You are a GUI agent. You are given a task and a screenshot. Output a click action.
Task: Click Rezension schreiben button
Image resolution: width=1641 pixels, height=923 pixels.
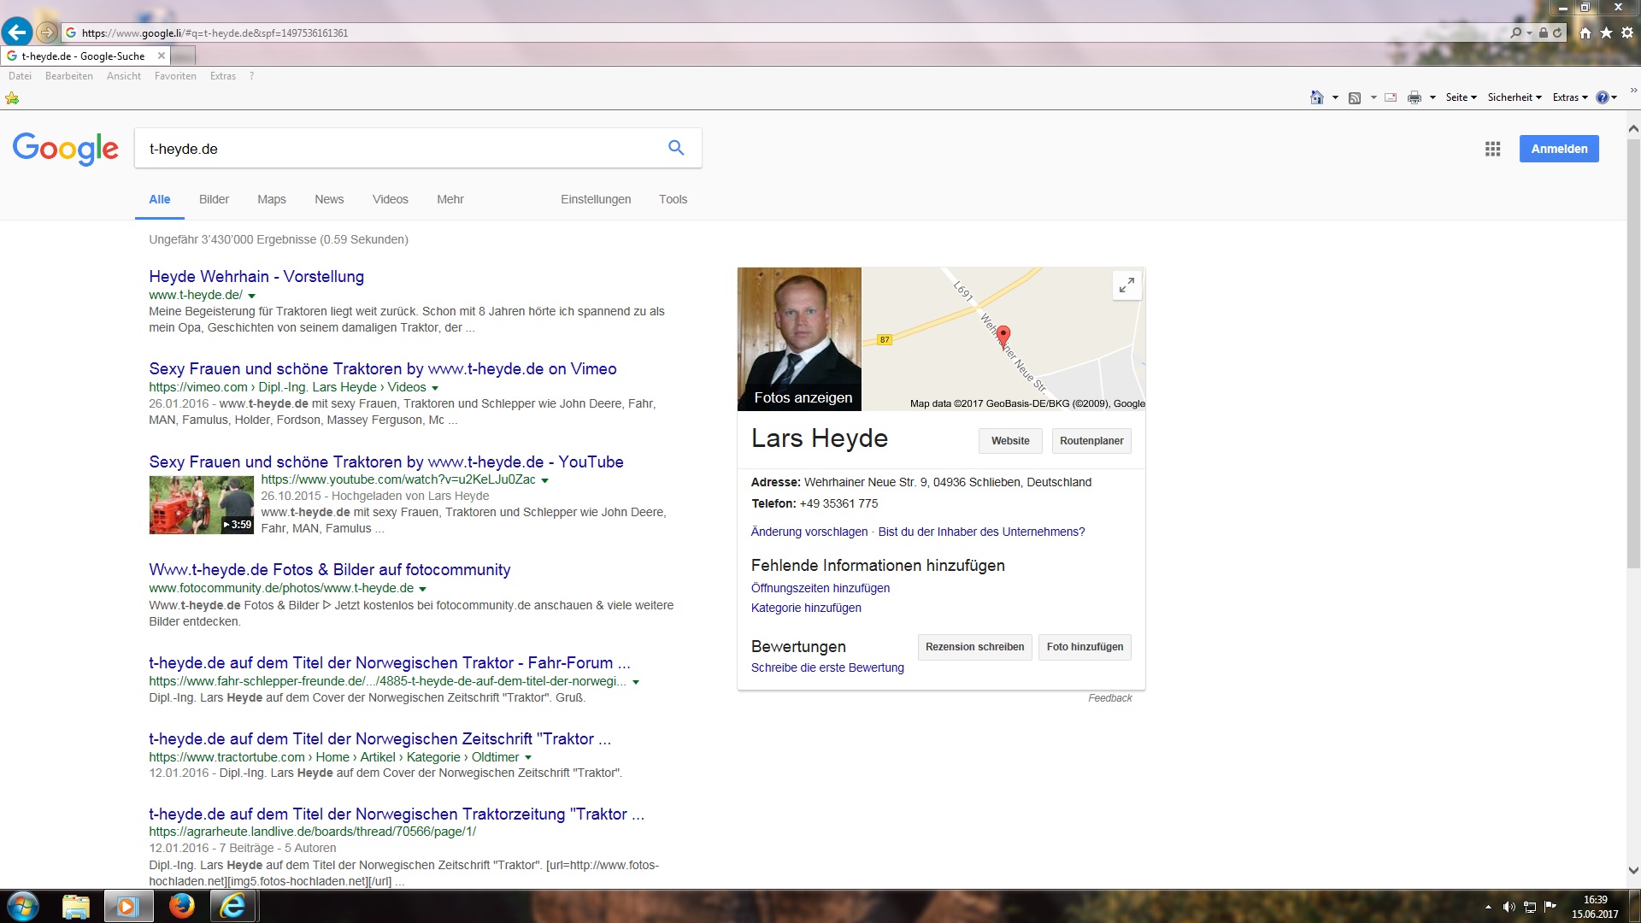tap(974, 647)
